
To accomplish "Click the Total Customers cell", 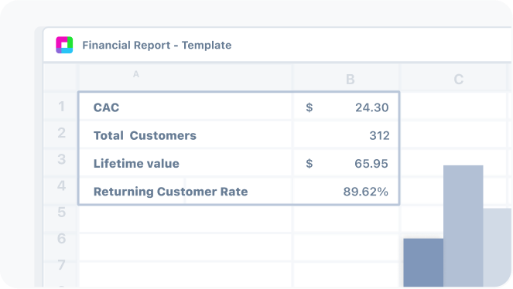I will 185,135.
